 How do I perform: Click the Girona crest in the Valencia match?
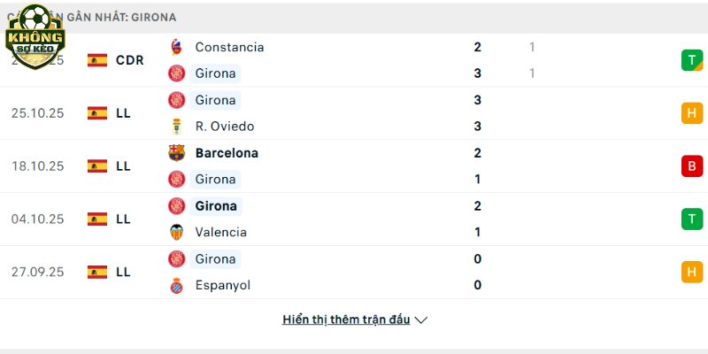(x=177, y=206)
